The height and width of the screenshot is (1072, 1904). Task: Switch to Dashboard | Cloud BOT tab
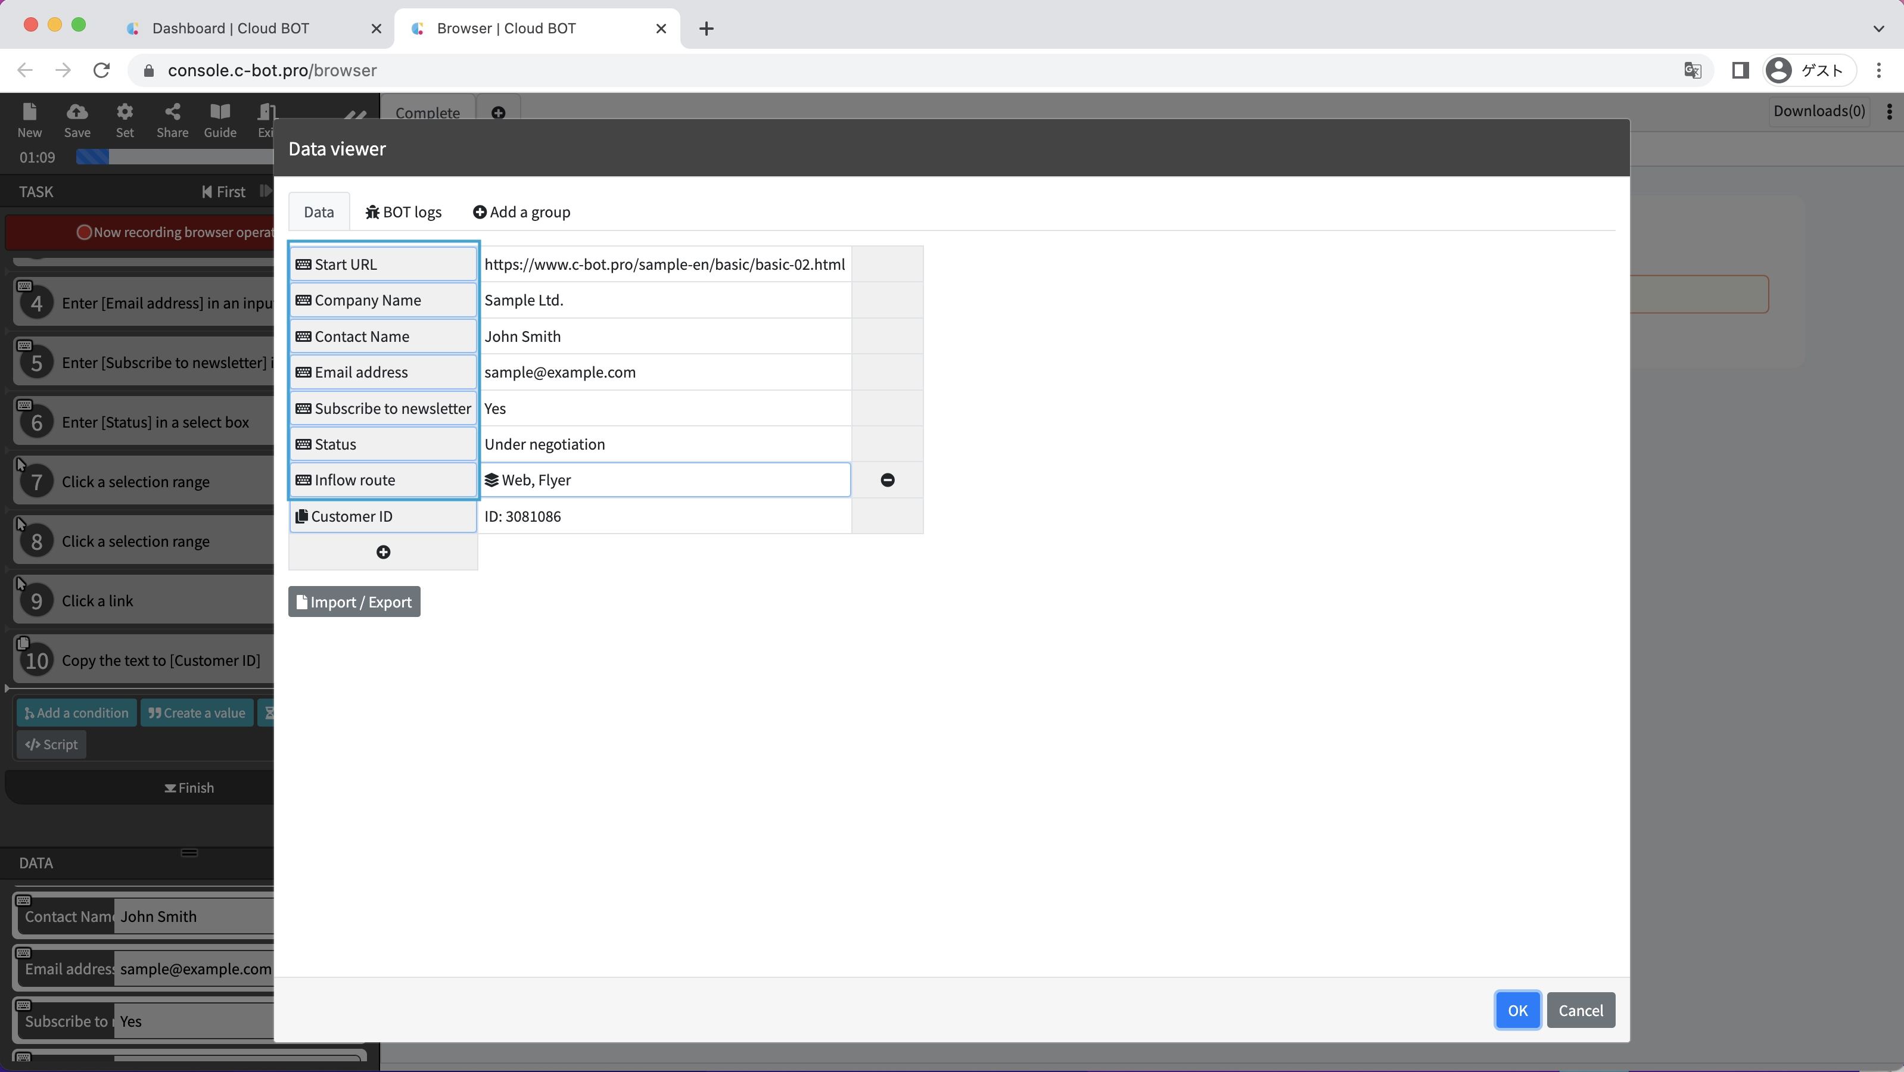[231, 29]
